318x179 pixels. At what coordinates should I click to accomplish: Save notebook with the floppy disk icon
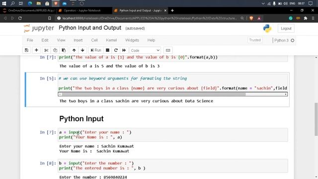pyautogui.click(x=26, y=50)
